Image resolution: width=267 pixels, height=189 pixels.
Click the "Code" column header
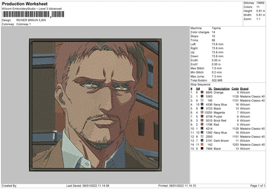[235, 89]
